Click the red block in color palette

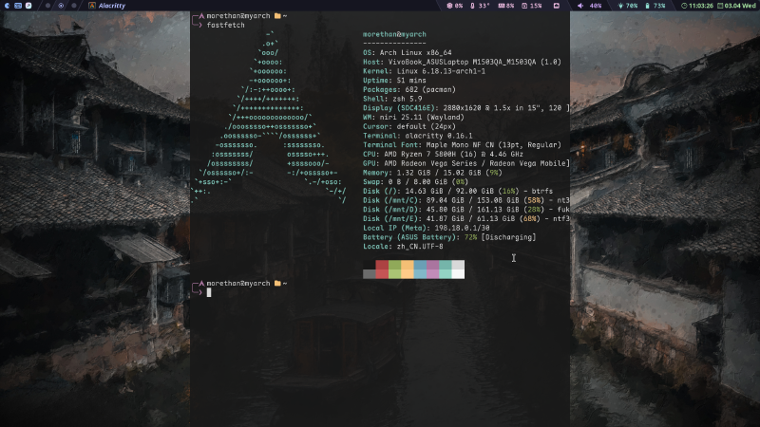click(x=382, y=269)
